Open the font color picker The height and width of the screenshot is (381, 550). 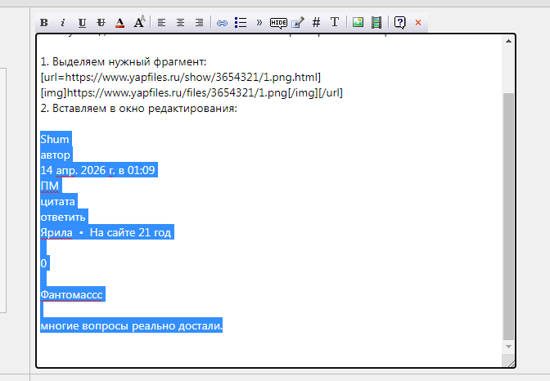[x=120, y=23]
